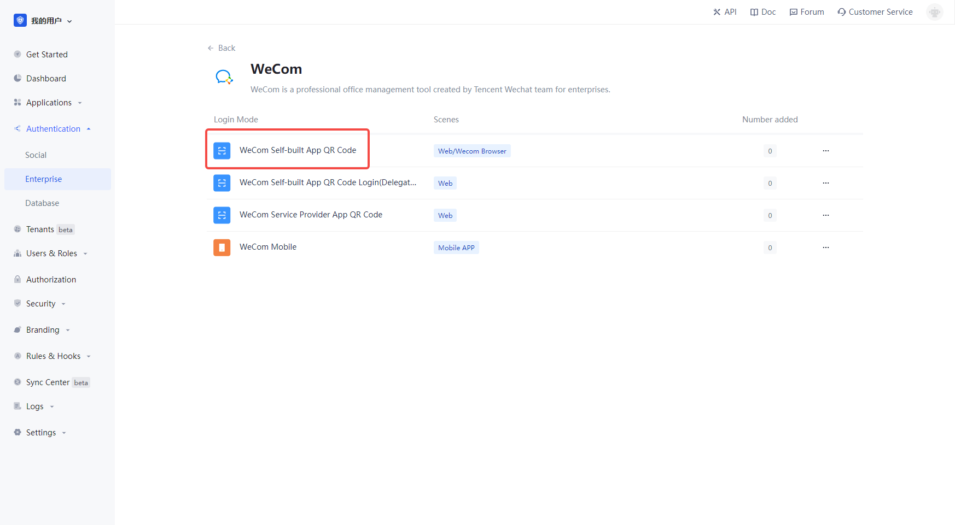955x525 pixels.
Task: Click the robot assistant avatar
Action: 934,11
